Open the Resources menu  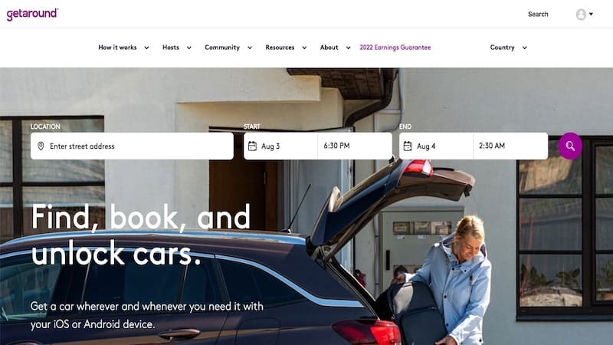(286, 48)
